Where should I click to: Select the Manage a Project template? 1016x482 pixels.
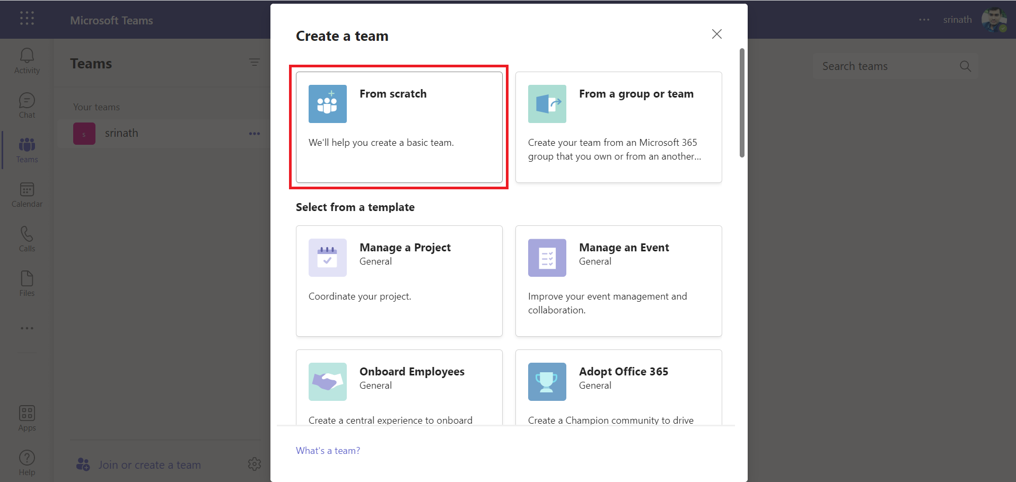(x=399, y=281)
